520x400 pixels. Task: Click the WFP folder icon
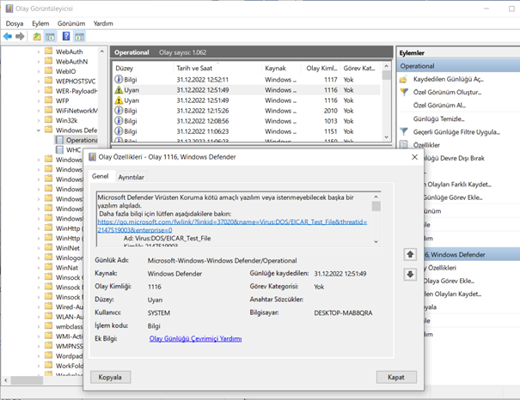49,100
